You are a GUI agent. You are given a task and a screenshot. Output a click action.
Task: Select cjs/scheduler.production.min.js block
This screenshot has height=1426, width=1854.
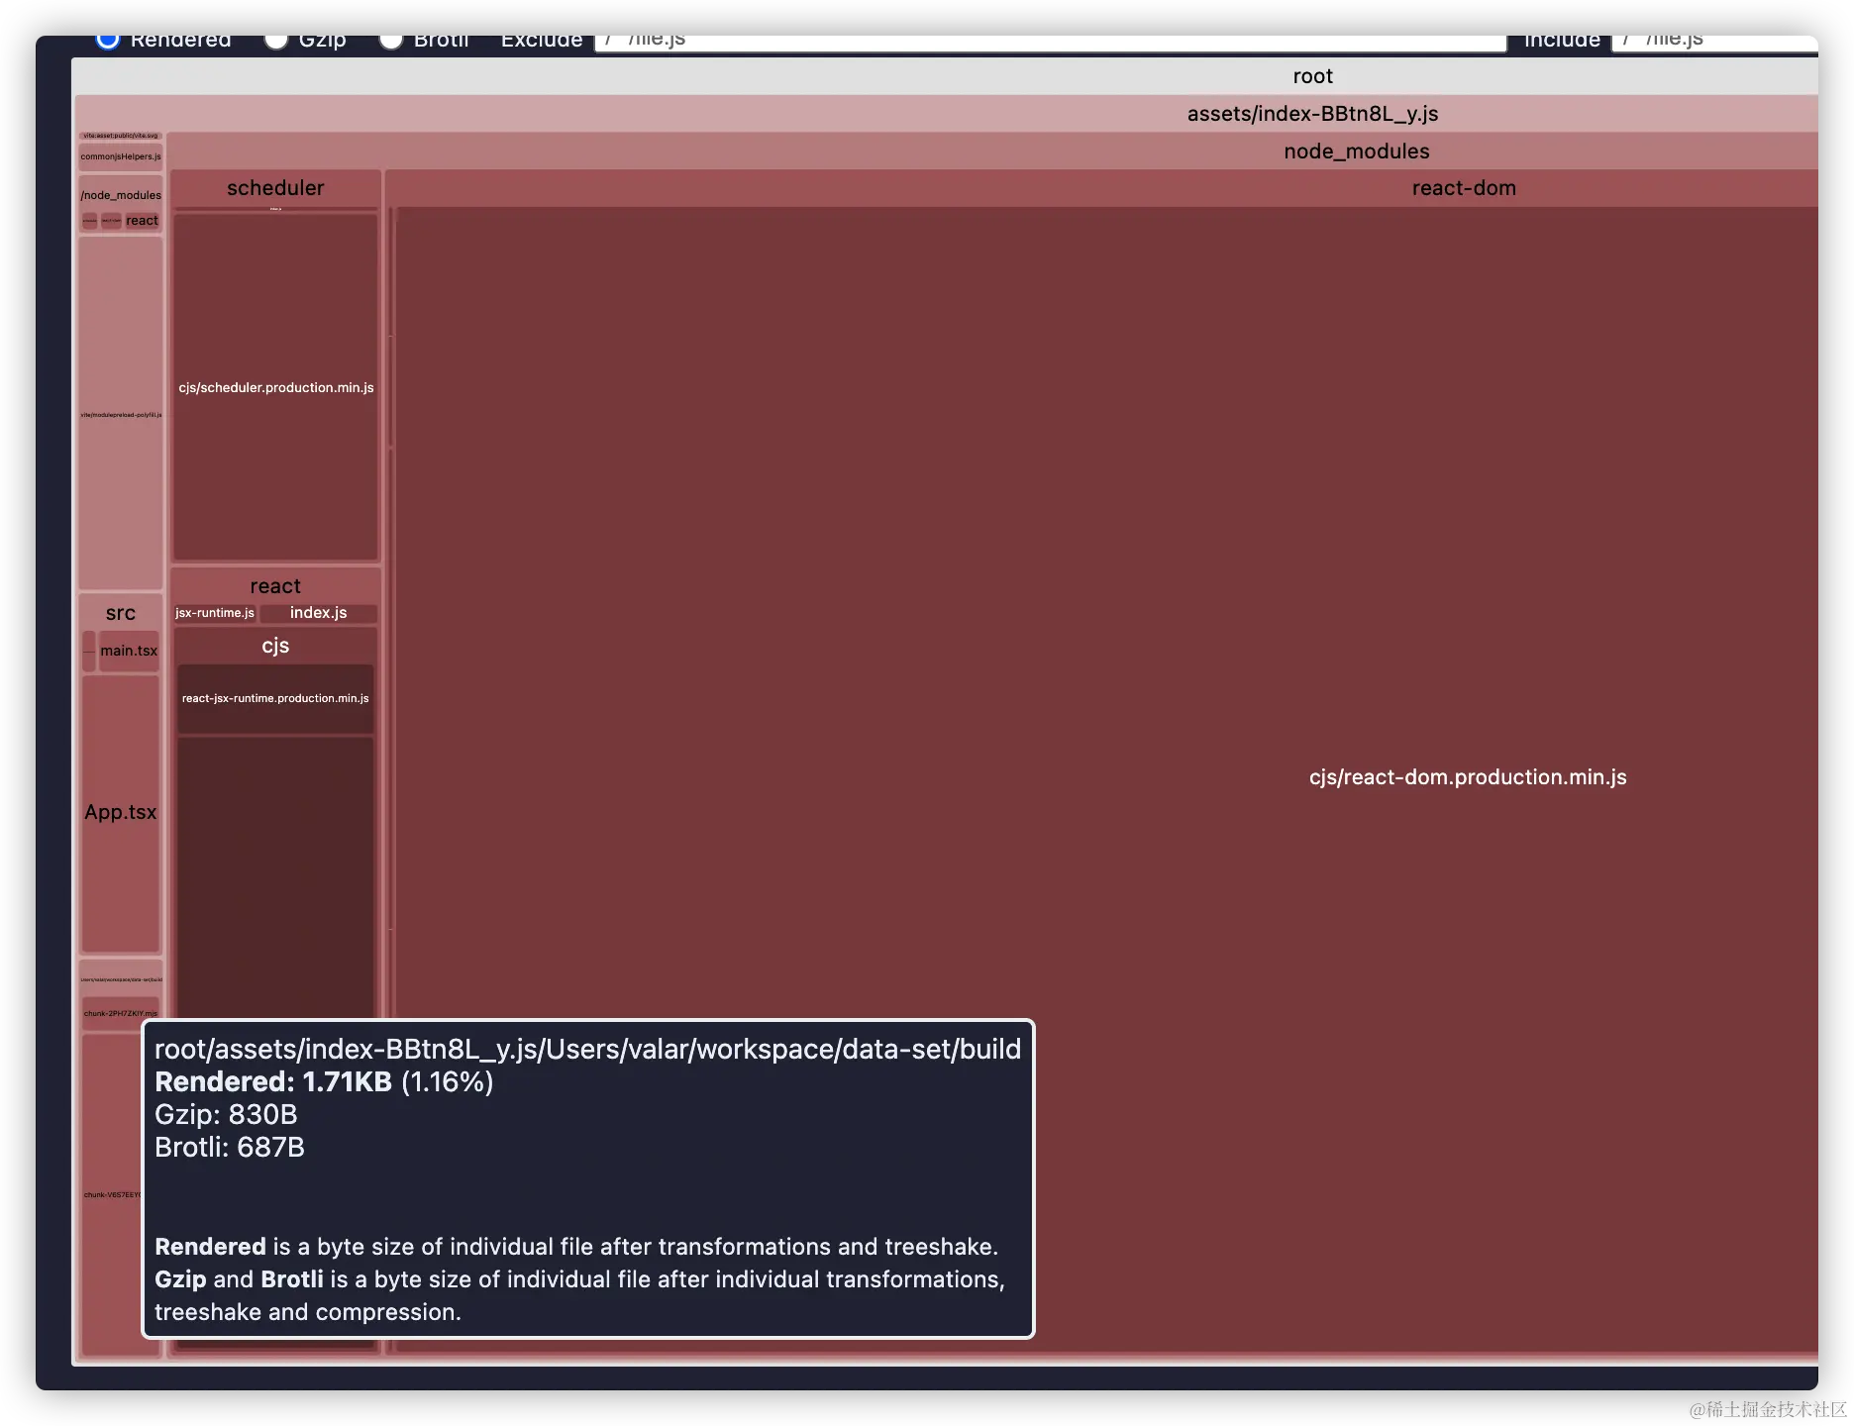click(275, 387)
